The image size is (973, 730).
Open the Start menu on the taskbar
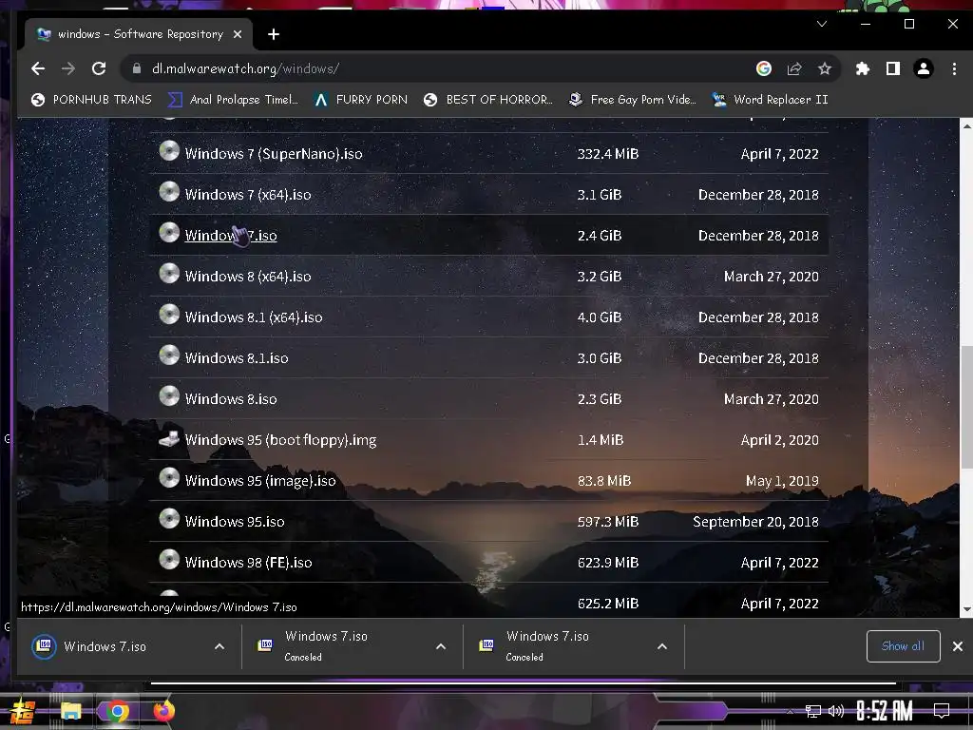click(x=22, y=711)
